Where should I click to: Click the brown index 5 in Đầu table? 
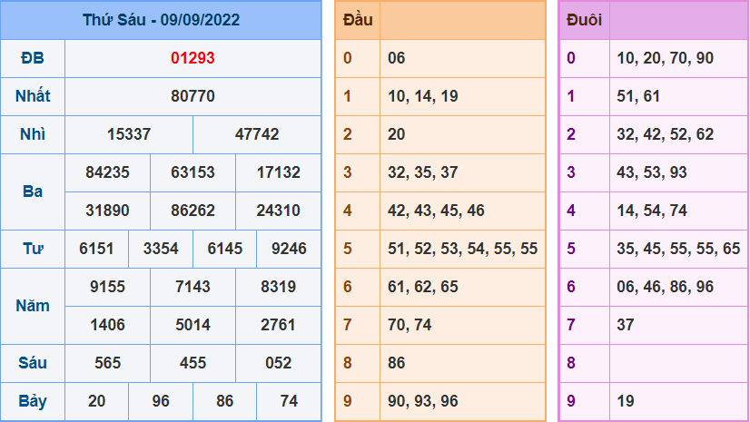click(348, 249)
